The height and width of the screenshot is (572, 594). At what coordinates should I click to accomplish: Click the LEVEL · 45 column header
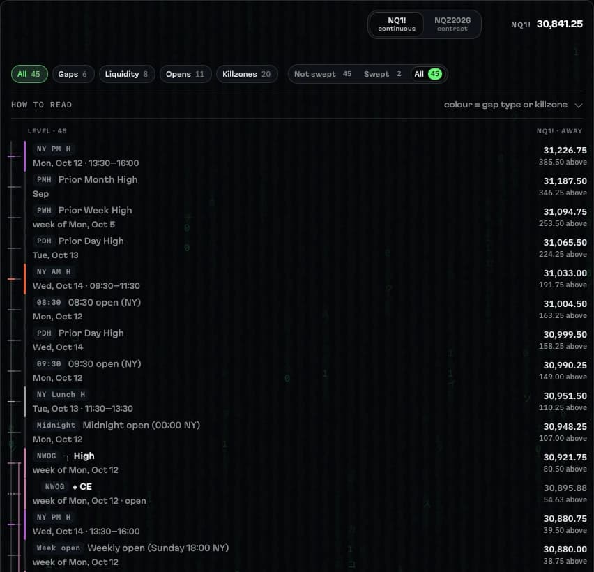[47, 131]
